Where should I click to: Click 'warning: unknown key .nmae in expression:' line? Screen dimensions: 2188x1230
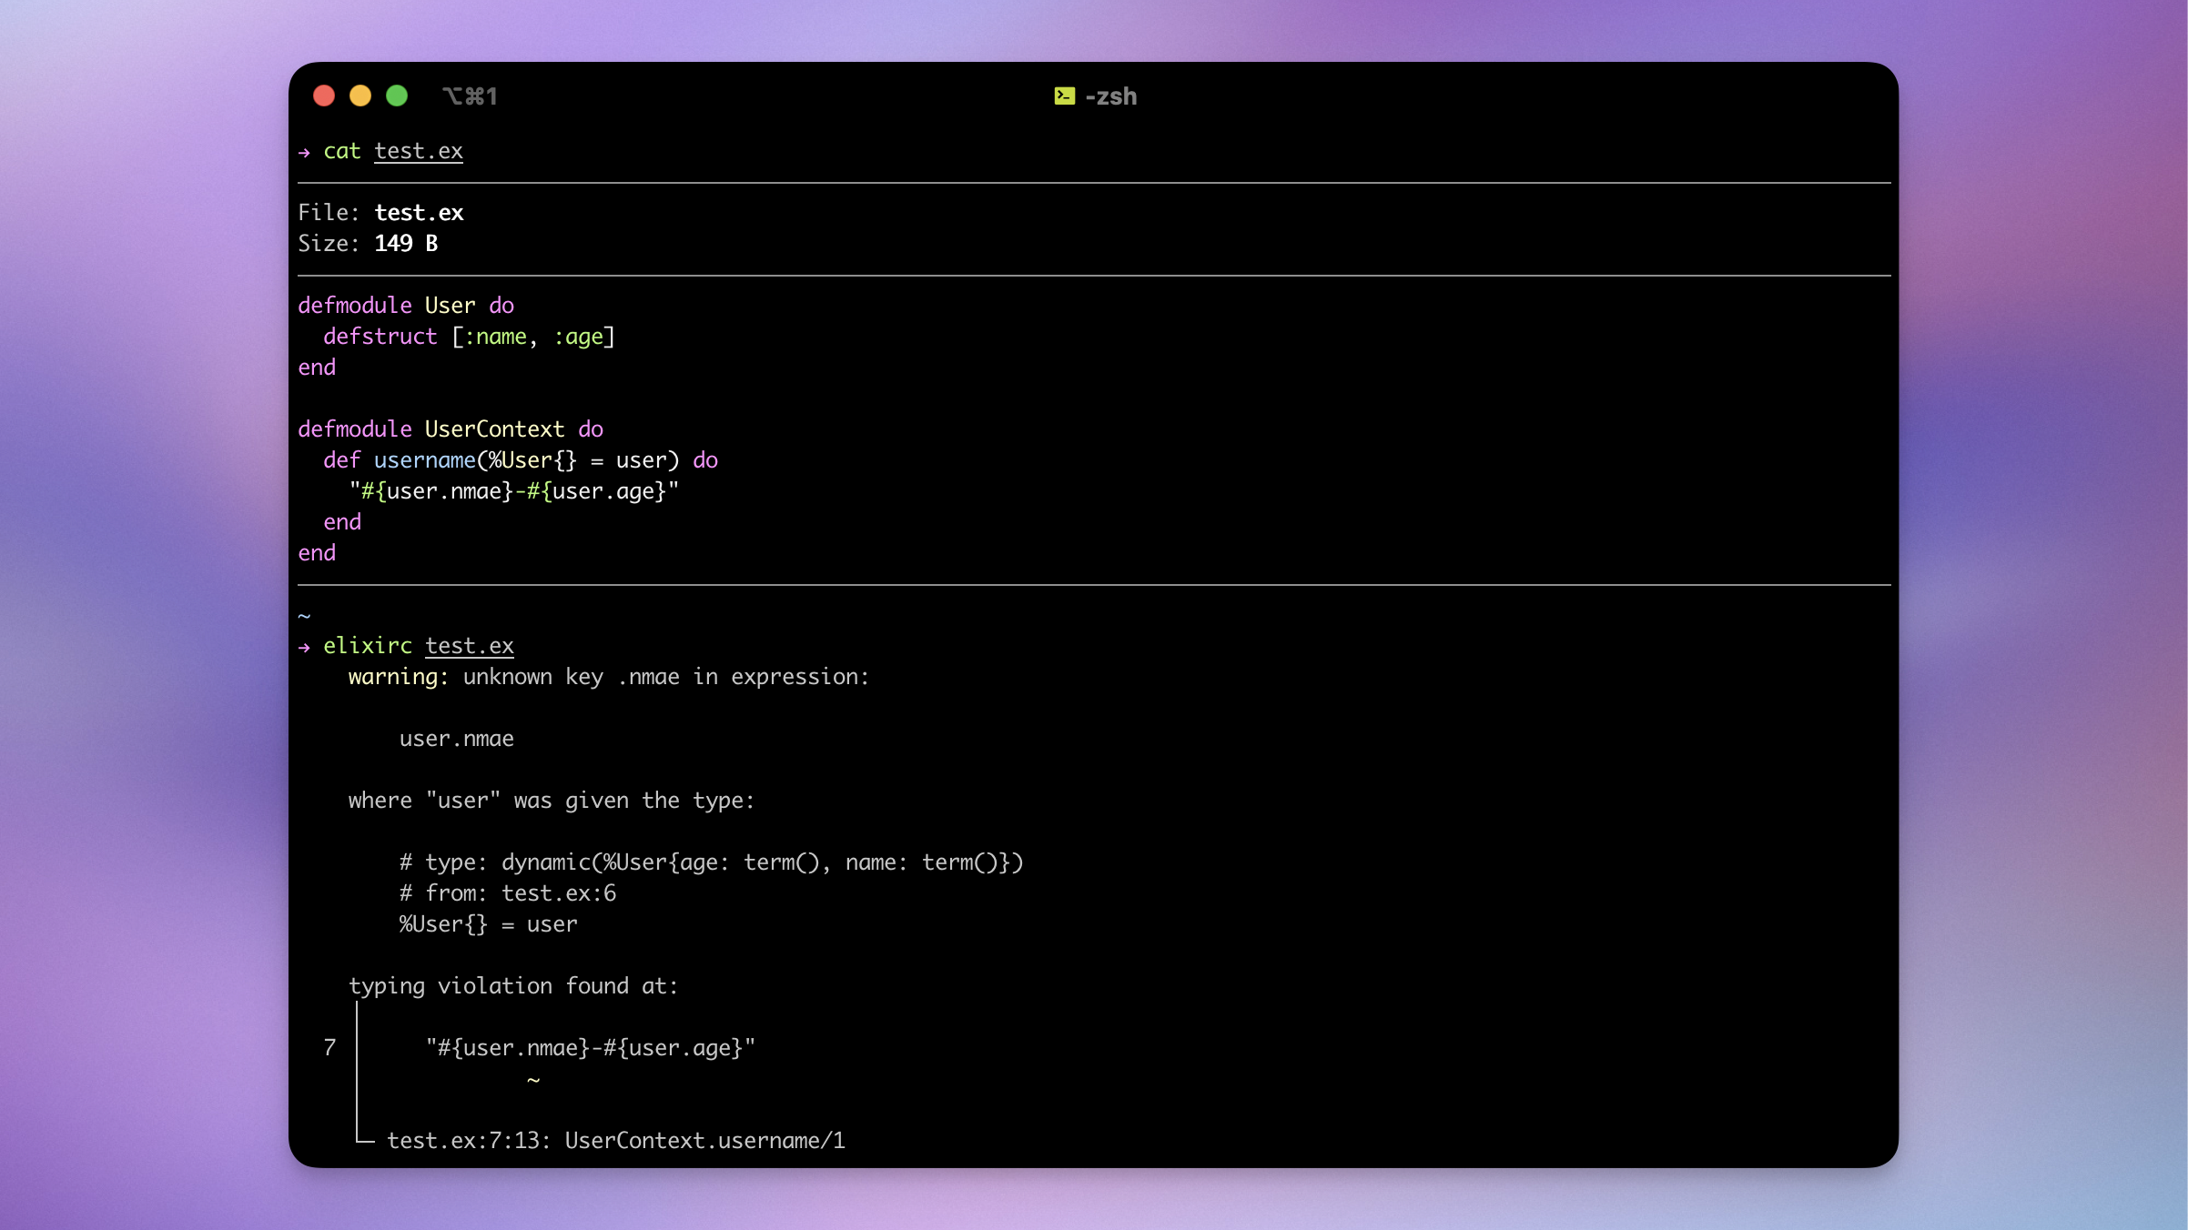pyautogui.click(x=609, y=677)
